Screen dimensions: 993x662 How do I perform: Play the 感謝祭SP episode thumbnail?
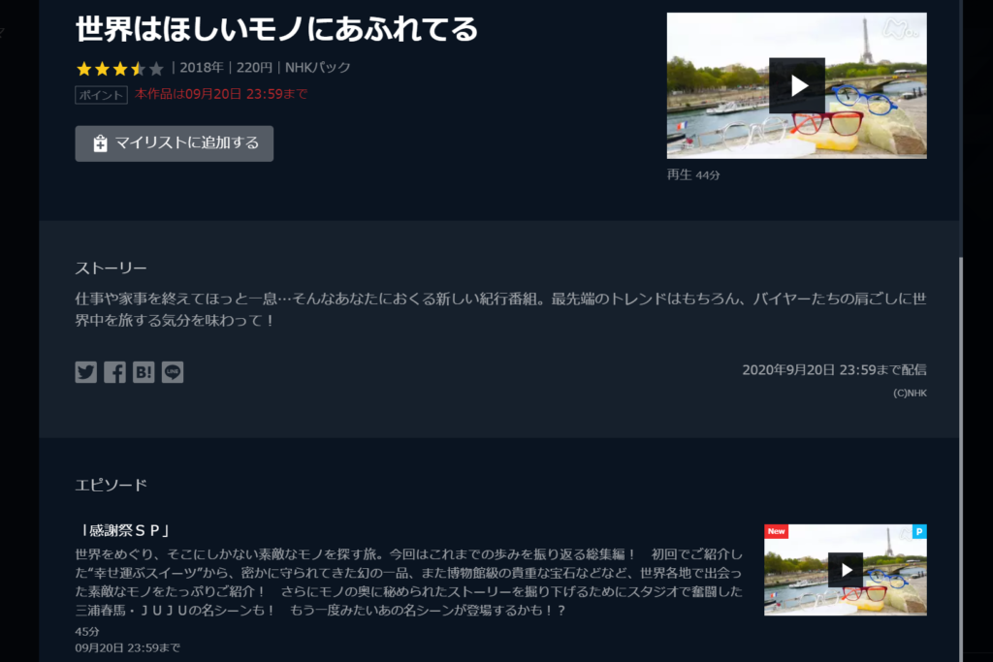tap(845, 570)
